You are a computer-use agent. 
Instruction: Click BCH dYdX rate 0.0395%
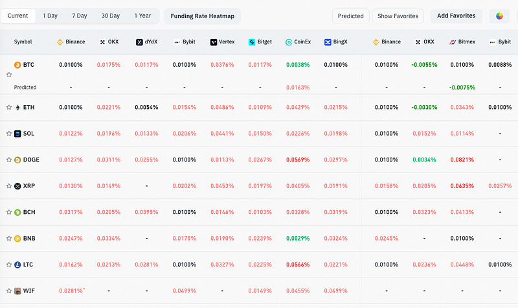[146, 212]
